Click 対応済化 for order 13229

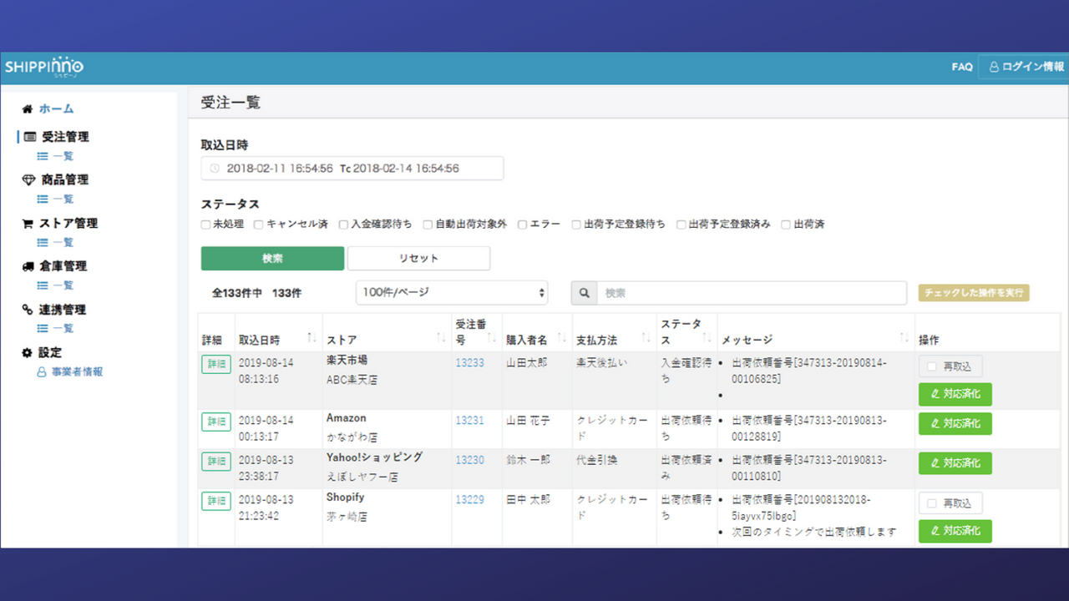(955, 532)
